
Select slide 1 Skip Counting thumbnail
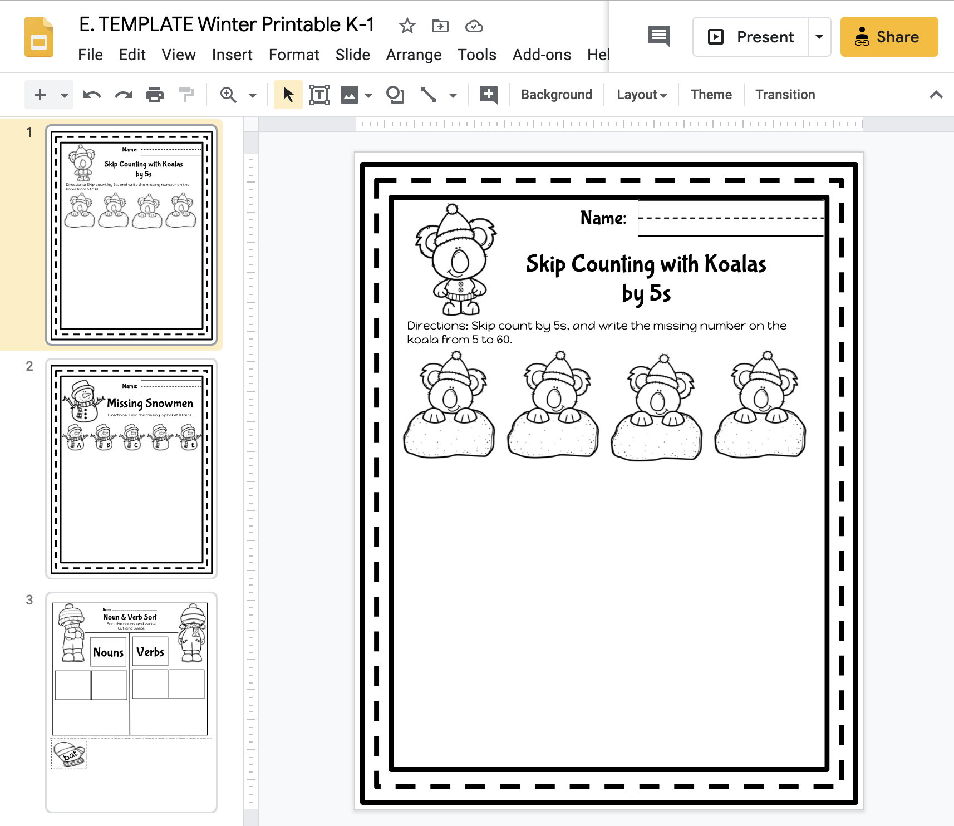pyautogui.click(x=131, y=235)
